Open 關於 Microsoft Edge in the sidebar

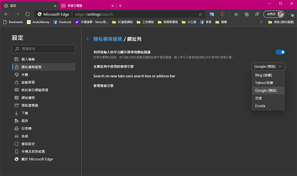tap(37, 159)
